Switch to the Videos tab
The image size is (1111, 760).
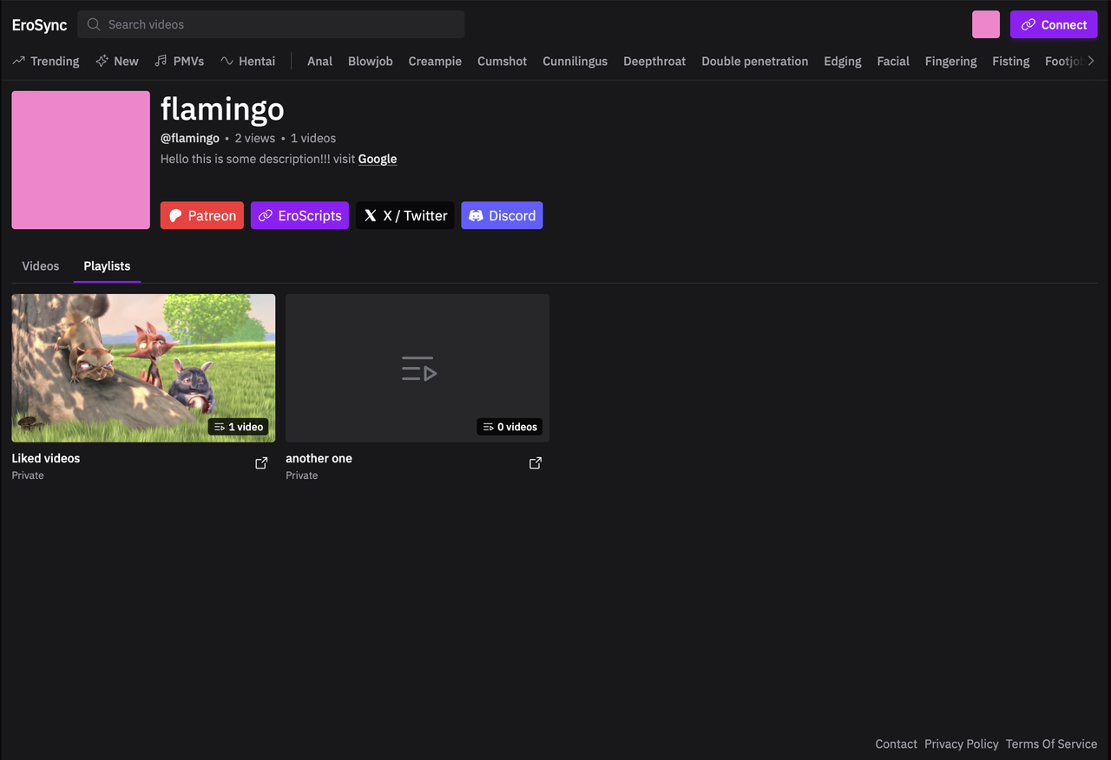coord(41,265)
